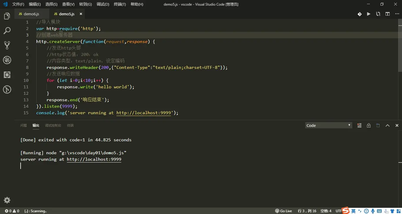The width and height of the screenshot is (402, 214).
Task: Click the Scanning status bar item
Action: click(x=35, y=211)
